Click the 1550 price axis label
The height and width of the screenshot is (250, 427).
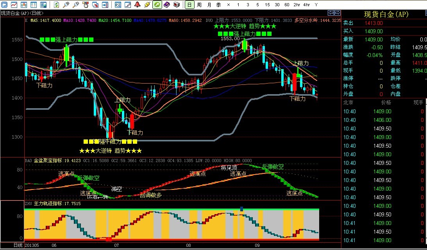coord(17,40)
